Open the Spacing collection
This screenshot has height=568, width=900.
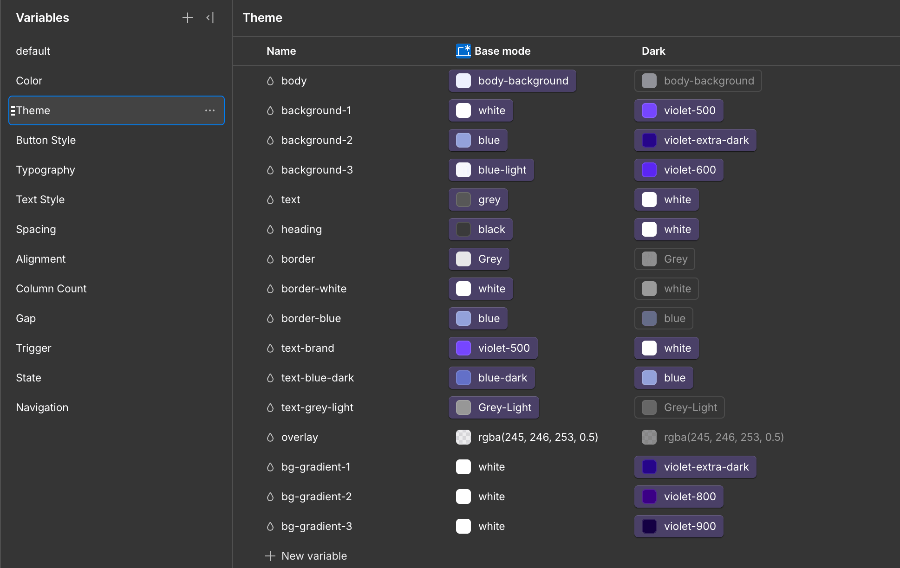(x=116, y=229)
